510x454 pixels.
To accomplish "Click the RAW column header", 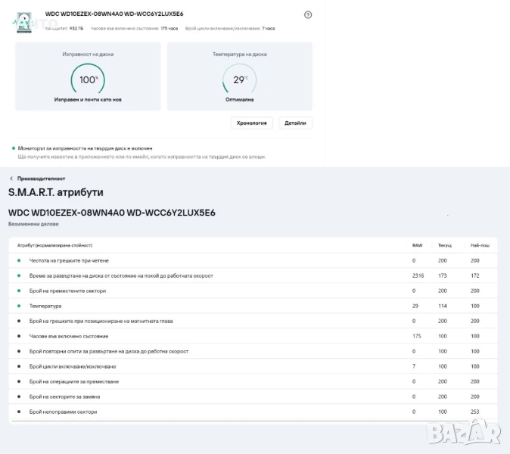I will (x=417, y=245).
